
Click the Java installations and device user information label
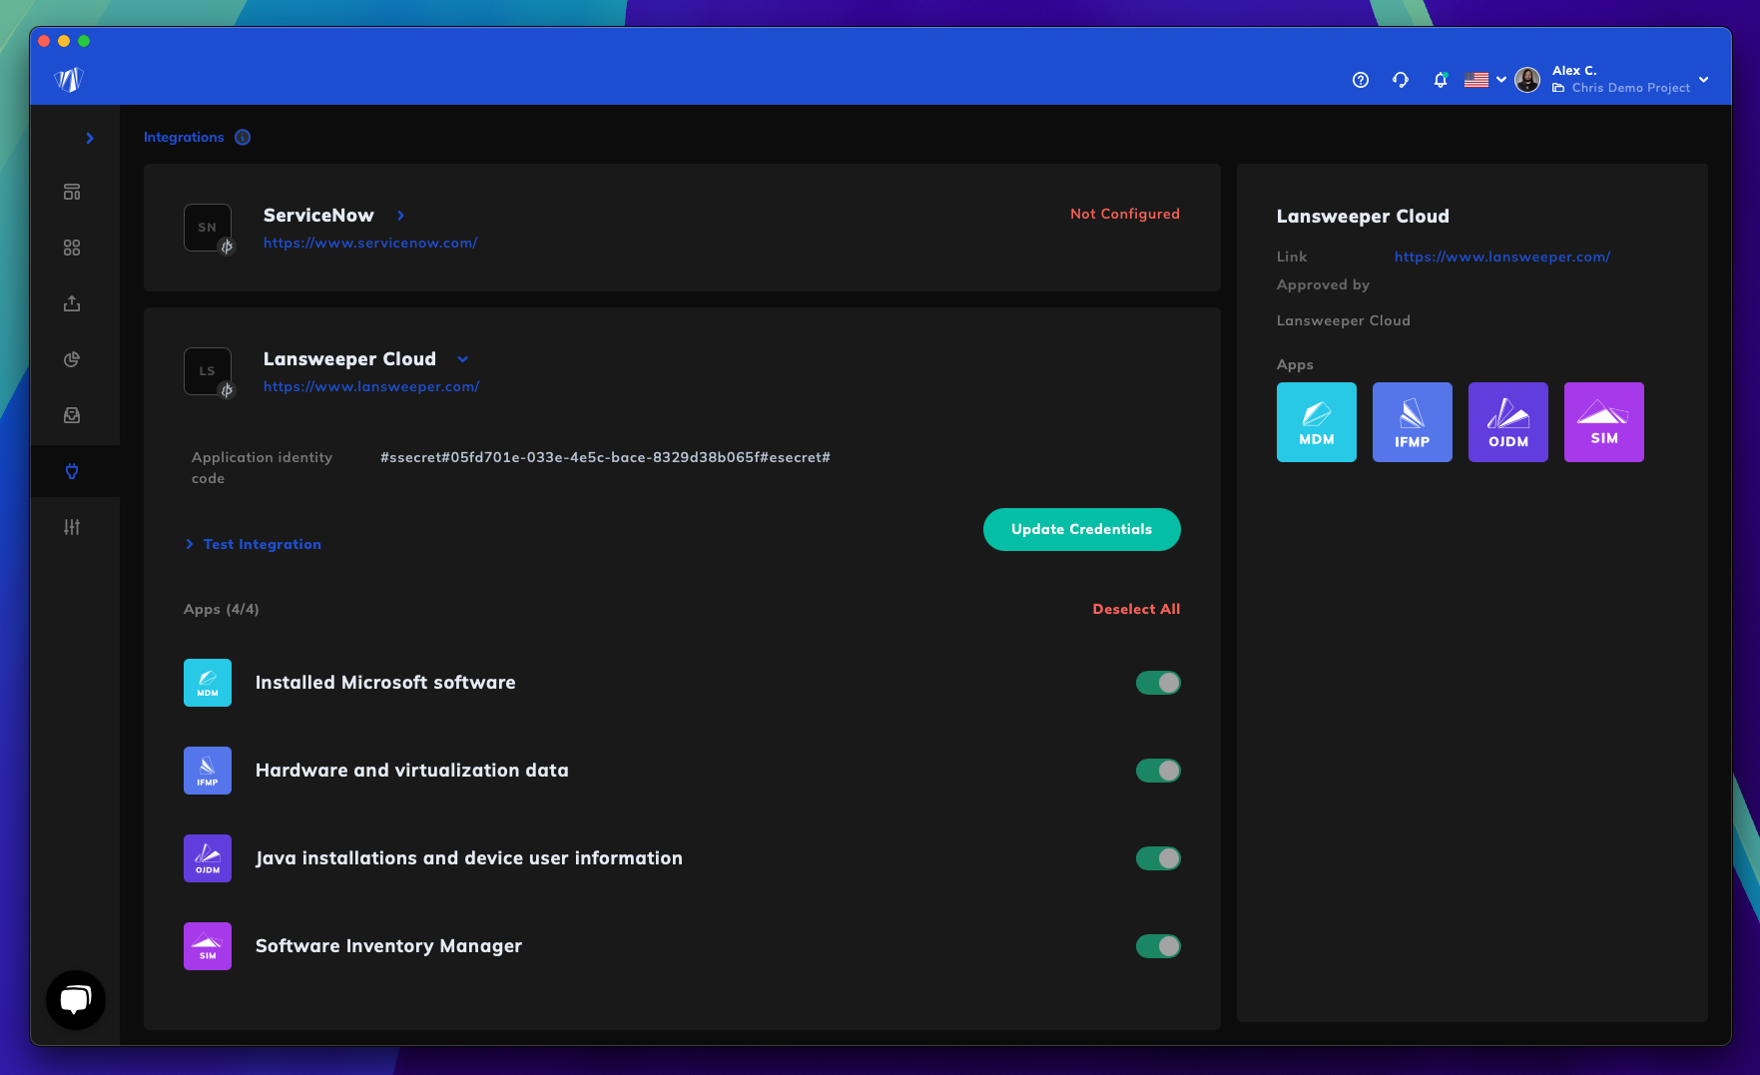click(x=469, y=858)
